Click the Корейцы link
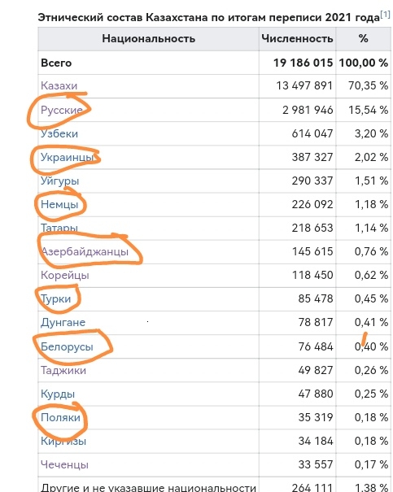393x492 pixels. click(65, 275)
